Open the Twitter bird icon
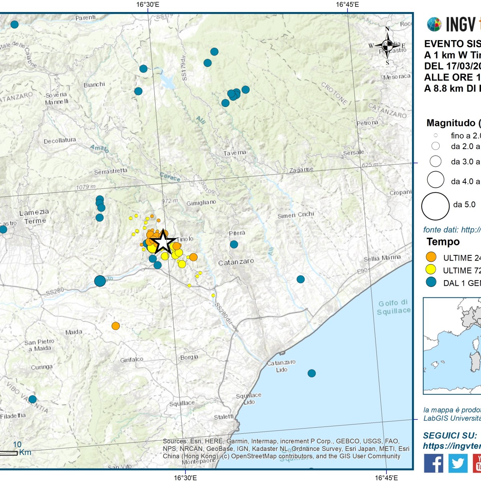The image size is (481, 481). click(457, 463)
